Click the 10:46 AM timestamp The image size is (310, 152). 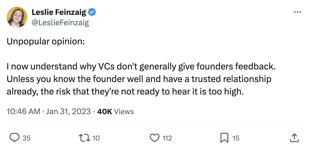click(24, 112)
